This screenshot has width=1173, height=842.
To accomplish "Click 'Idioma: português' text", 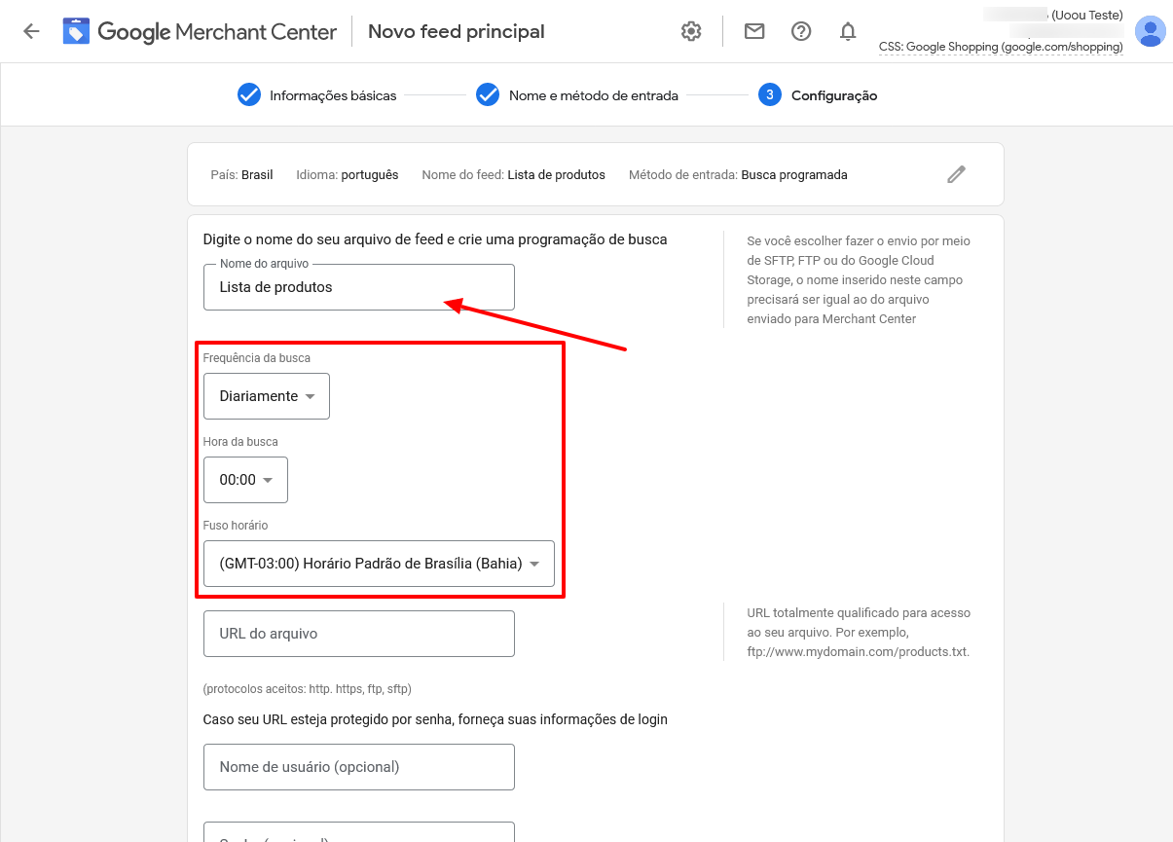I will click(348, 175).
